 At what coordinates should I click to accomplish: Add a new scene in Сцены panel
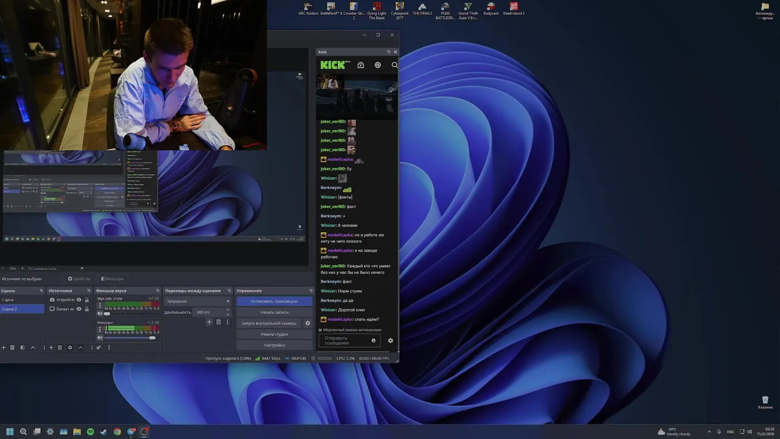[x=4, y=348]
